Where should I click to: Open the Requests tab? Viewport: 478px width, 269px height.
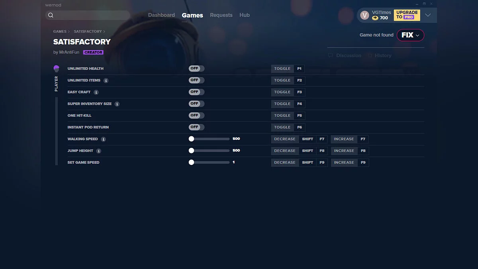pyautogui.click(x=221, y=15)
